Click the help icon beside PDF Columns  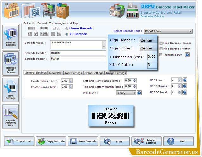click(185, 86)
